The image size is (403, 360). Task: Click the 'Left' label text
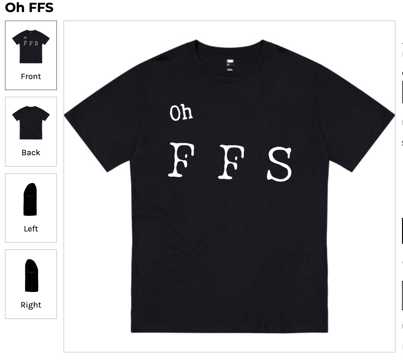[x=31, y=229]
